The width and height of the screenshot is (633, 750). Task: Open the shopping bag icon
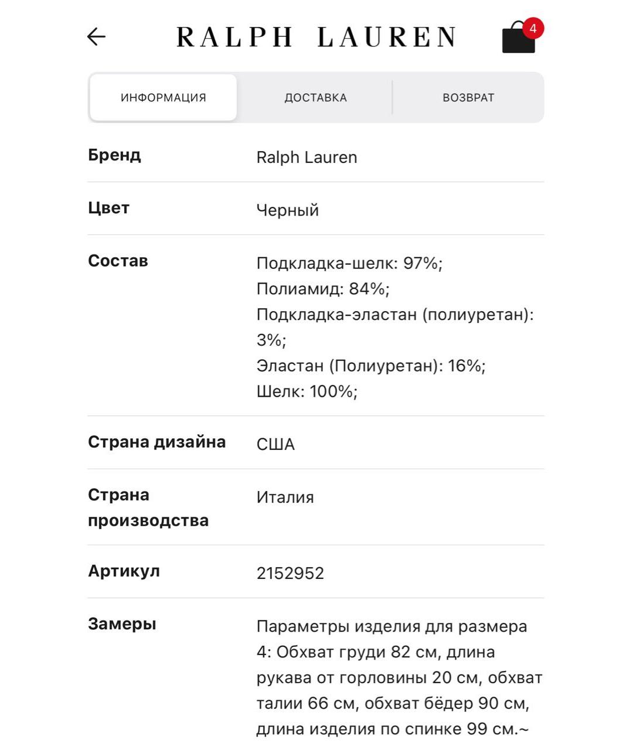(x=519, y=38)
